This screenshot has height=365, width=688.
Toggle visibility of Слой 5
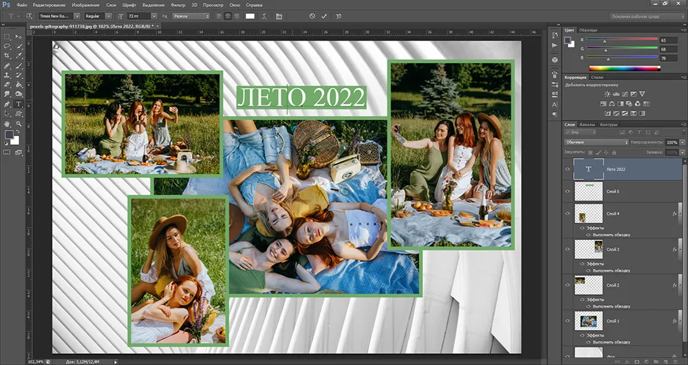tap(568, 192)
